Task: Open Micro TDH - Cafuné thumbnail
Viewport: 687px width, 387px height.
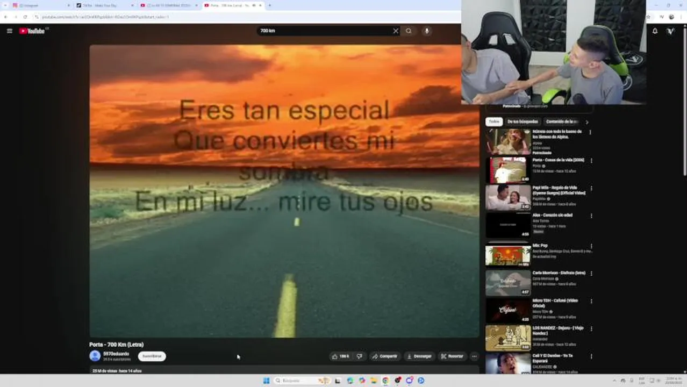Action: (508, 310)
